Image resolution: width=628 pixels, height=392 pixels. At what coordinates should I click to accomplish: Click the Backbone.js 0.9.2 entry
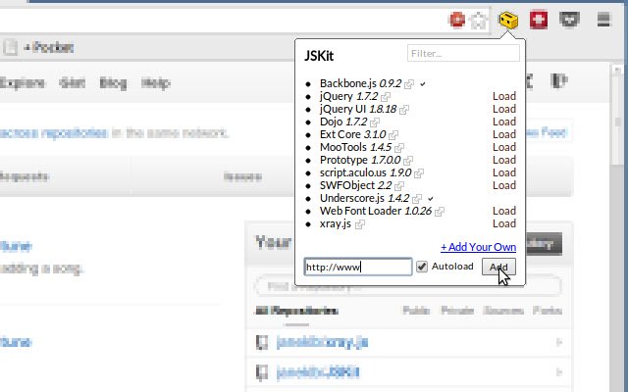360,83
